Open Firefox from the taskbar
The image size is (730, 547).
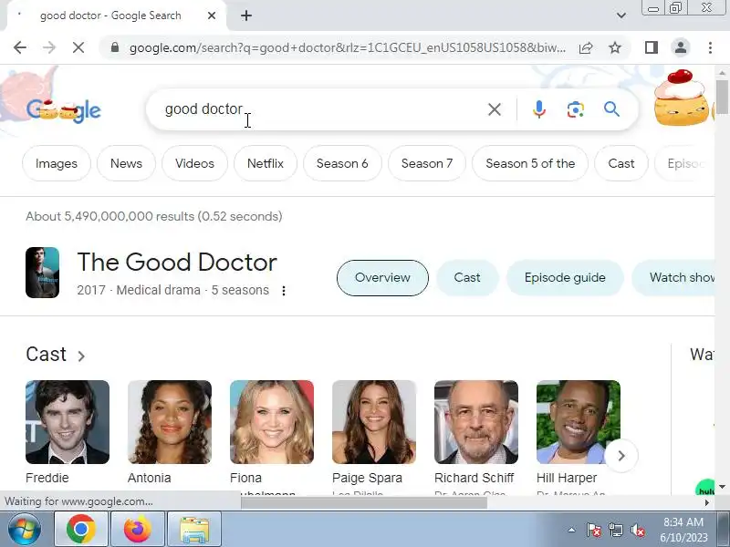(x=138, y=530)
